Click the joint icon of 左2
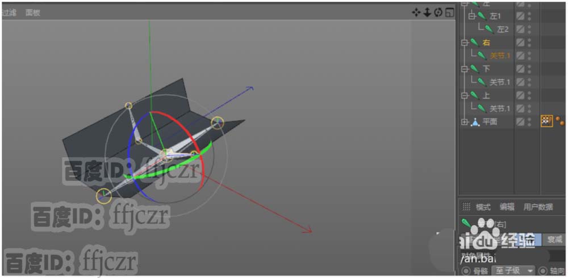 490,30
